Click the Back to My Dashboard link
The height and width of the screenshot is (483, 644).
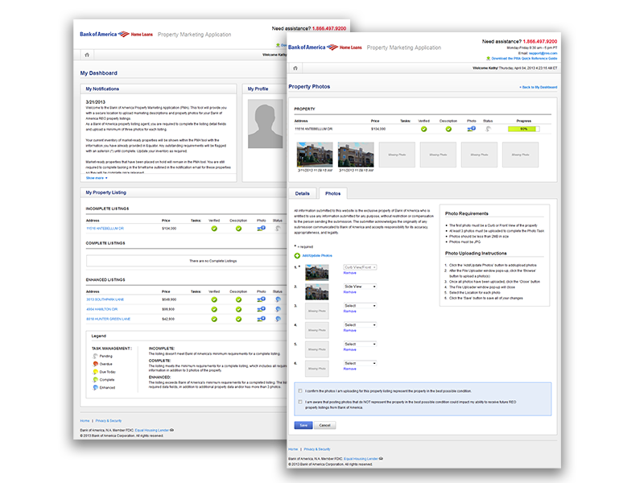[539, 86]
